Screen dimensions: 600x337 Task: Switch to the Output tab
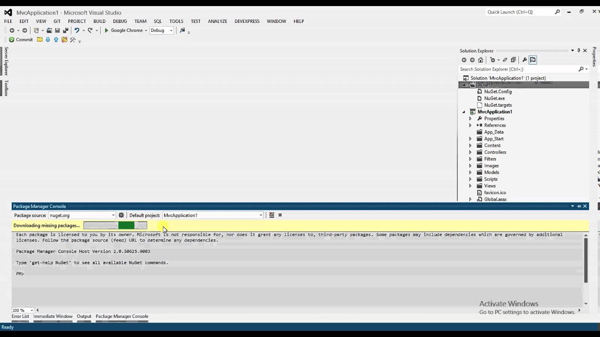[x=84, y=316]
